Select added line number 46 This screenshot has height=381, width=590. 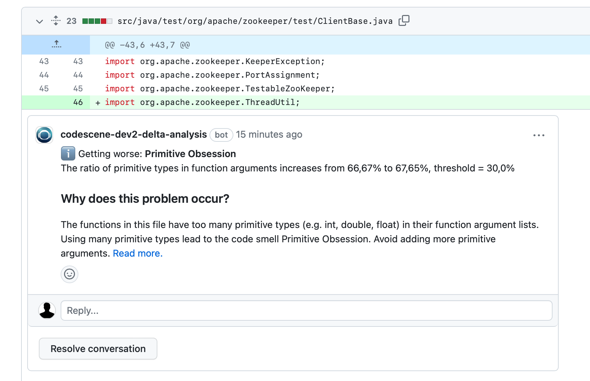(x=78, y=102)
